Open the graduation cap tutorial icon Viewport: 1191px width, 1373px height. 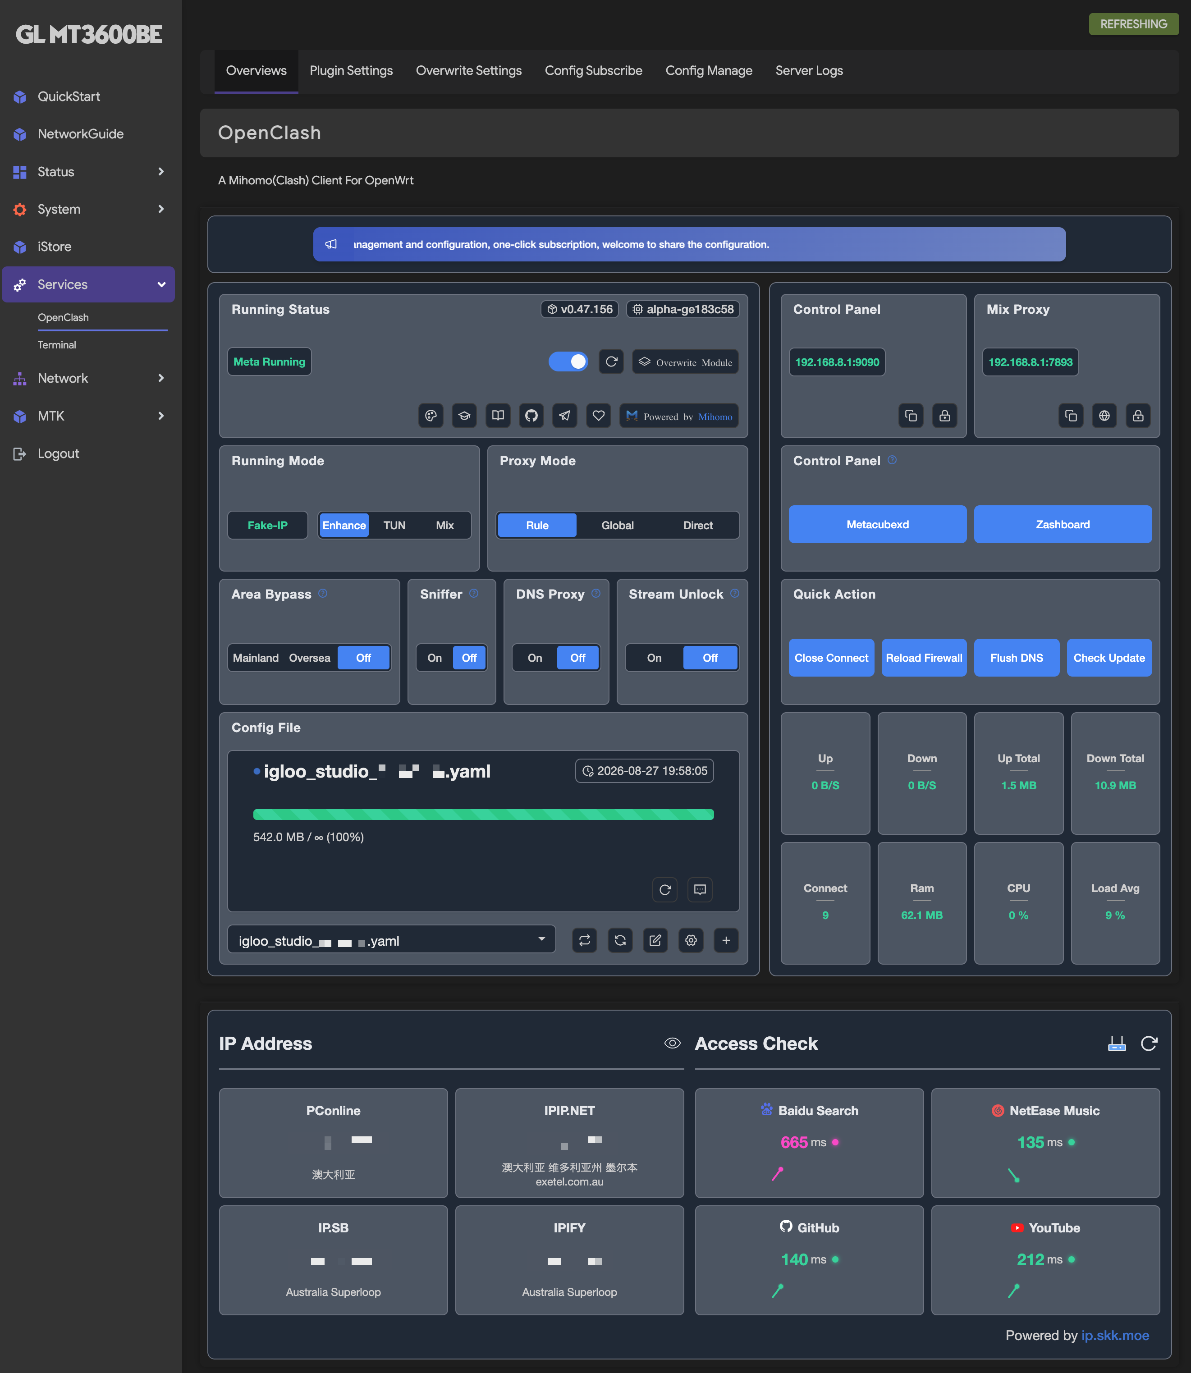pos(464,416)
